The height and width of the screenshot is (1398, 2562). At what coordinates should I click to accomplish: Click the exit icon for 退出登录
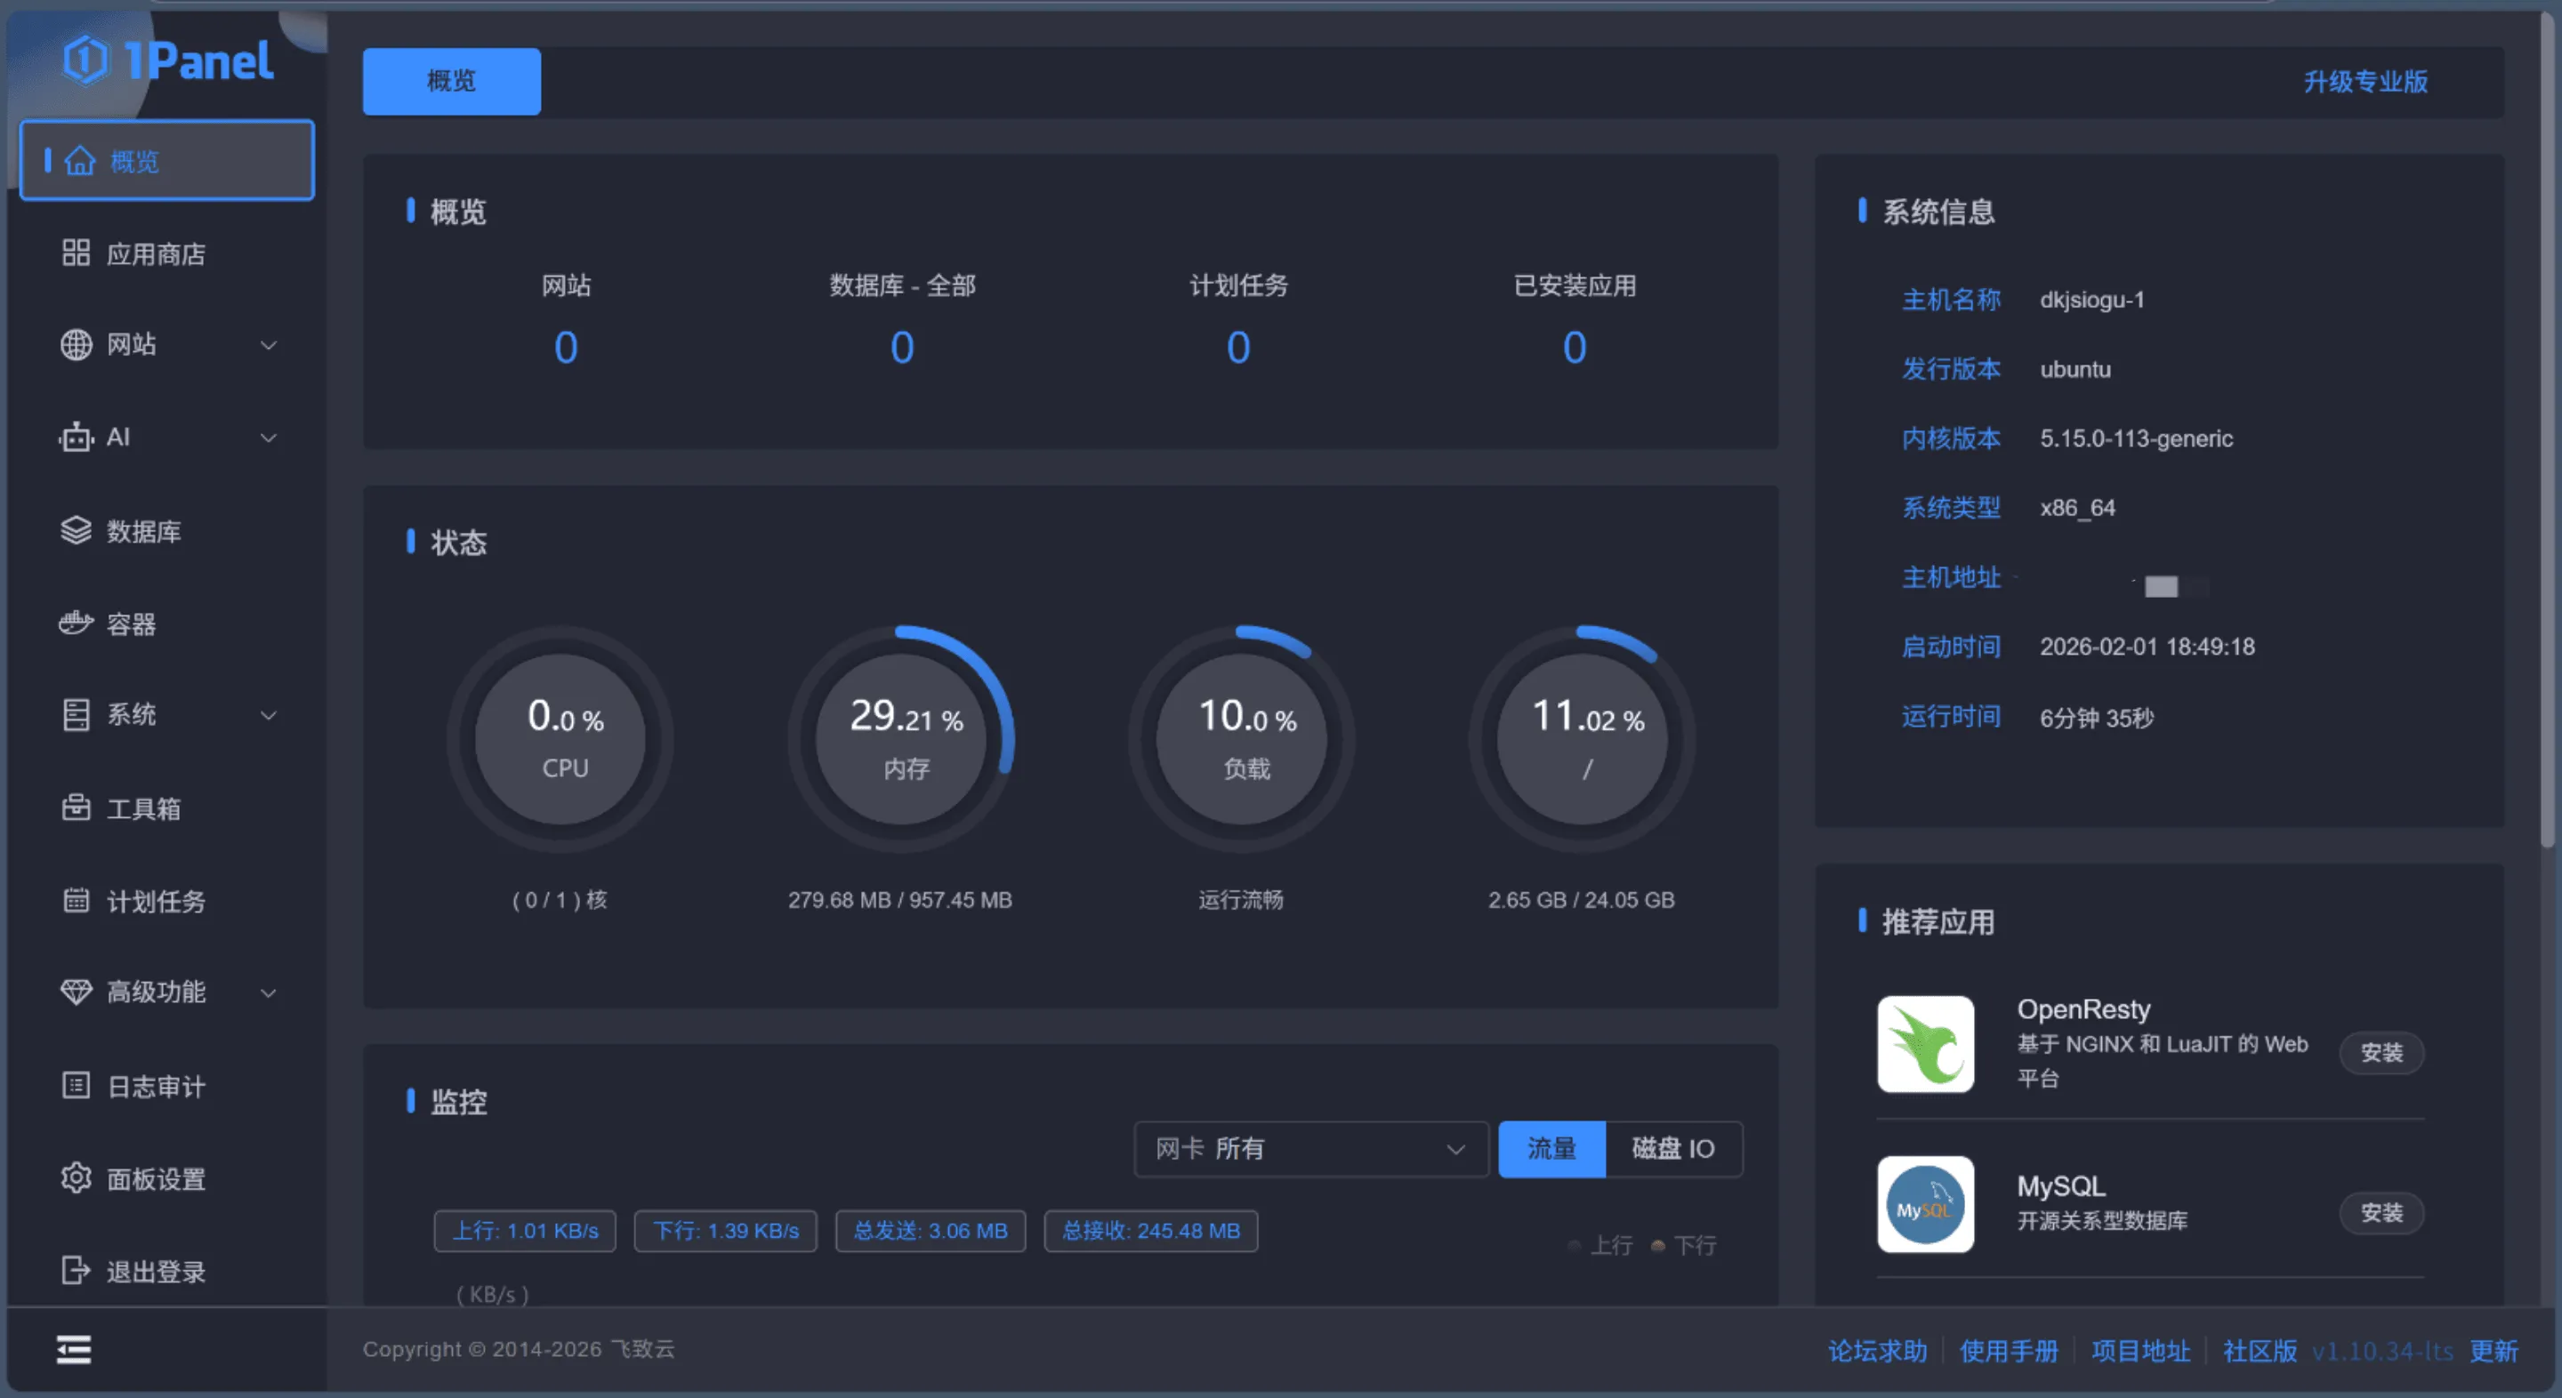pyautogui.click(x=76, y=1271)
